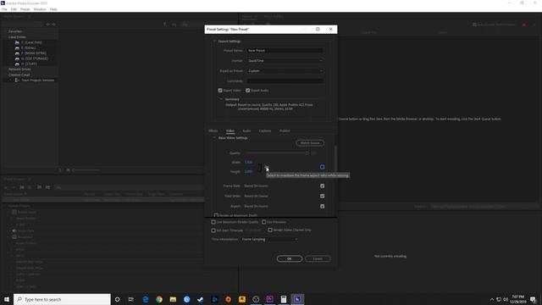Enable Use Maximum Render Quality

213,222
